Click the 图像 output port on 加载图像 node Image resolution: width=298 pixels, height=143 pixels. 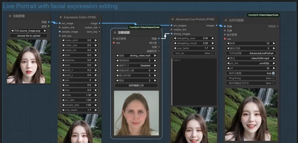click(x=49, y=22)
